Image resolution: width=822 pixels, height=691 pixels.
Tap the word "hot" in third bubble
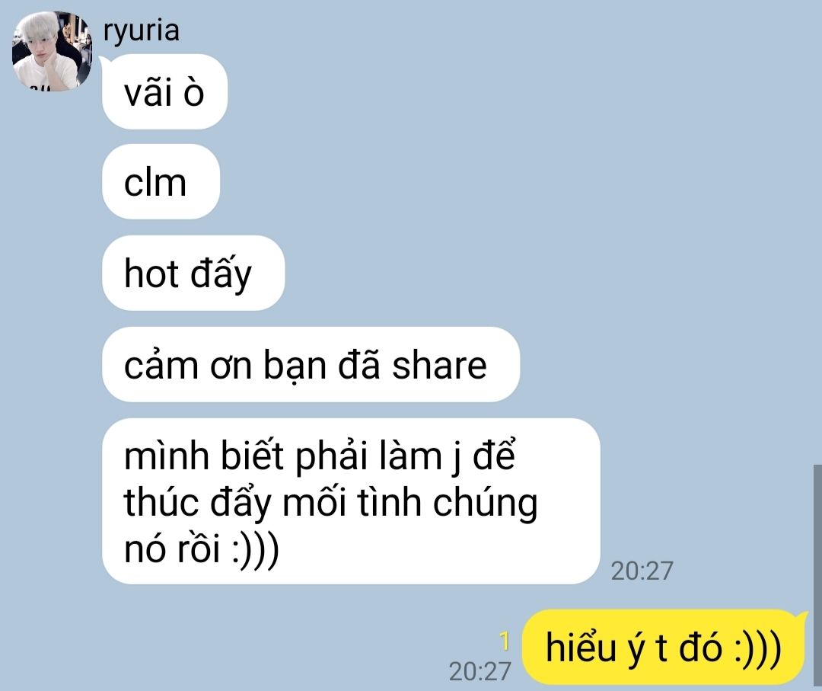(151, 274)
